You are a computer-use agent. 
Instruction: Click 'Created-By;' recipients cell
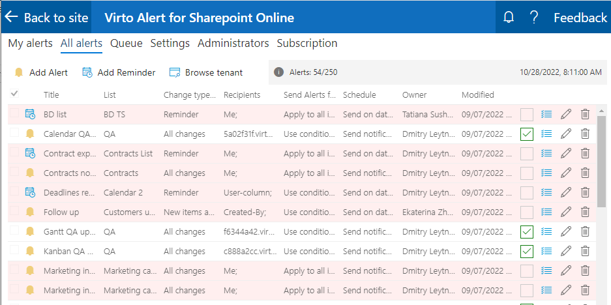[245, 212]
